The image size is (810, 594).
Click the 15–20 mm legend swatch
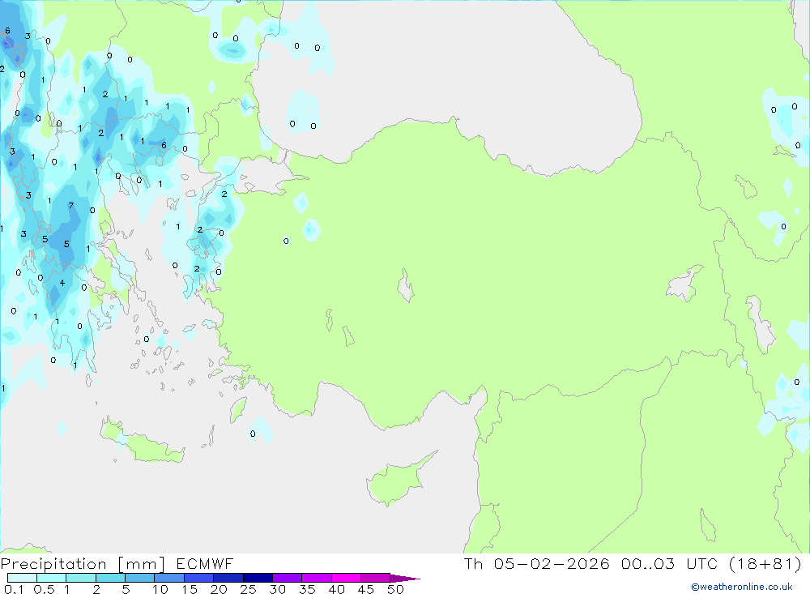(x=199, y=578)
